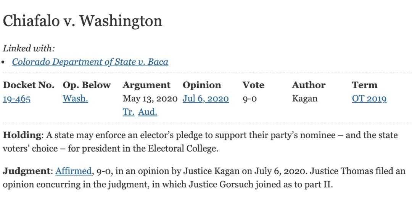The width and height of the screenshot is (412, 198).
Task: Open the Aud. argument audio link
Action: 148,112
